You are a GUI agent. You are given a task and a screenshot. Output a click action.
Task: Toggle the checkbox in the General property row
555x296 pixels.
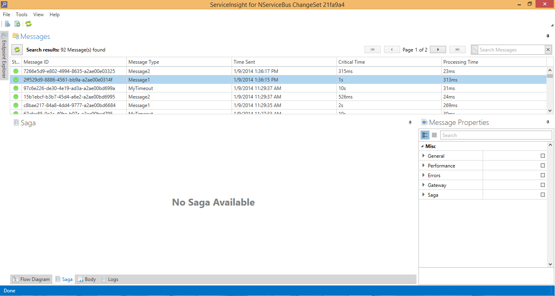click(543, 156)
